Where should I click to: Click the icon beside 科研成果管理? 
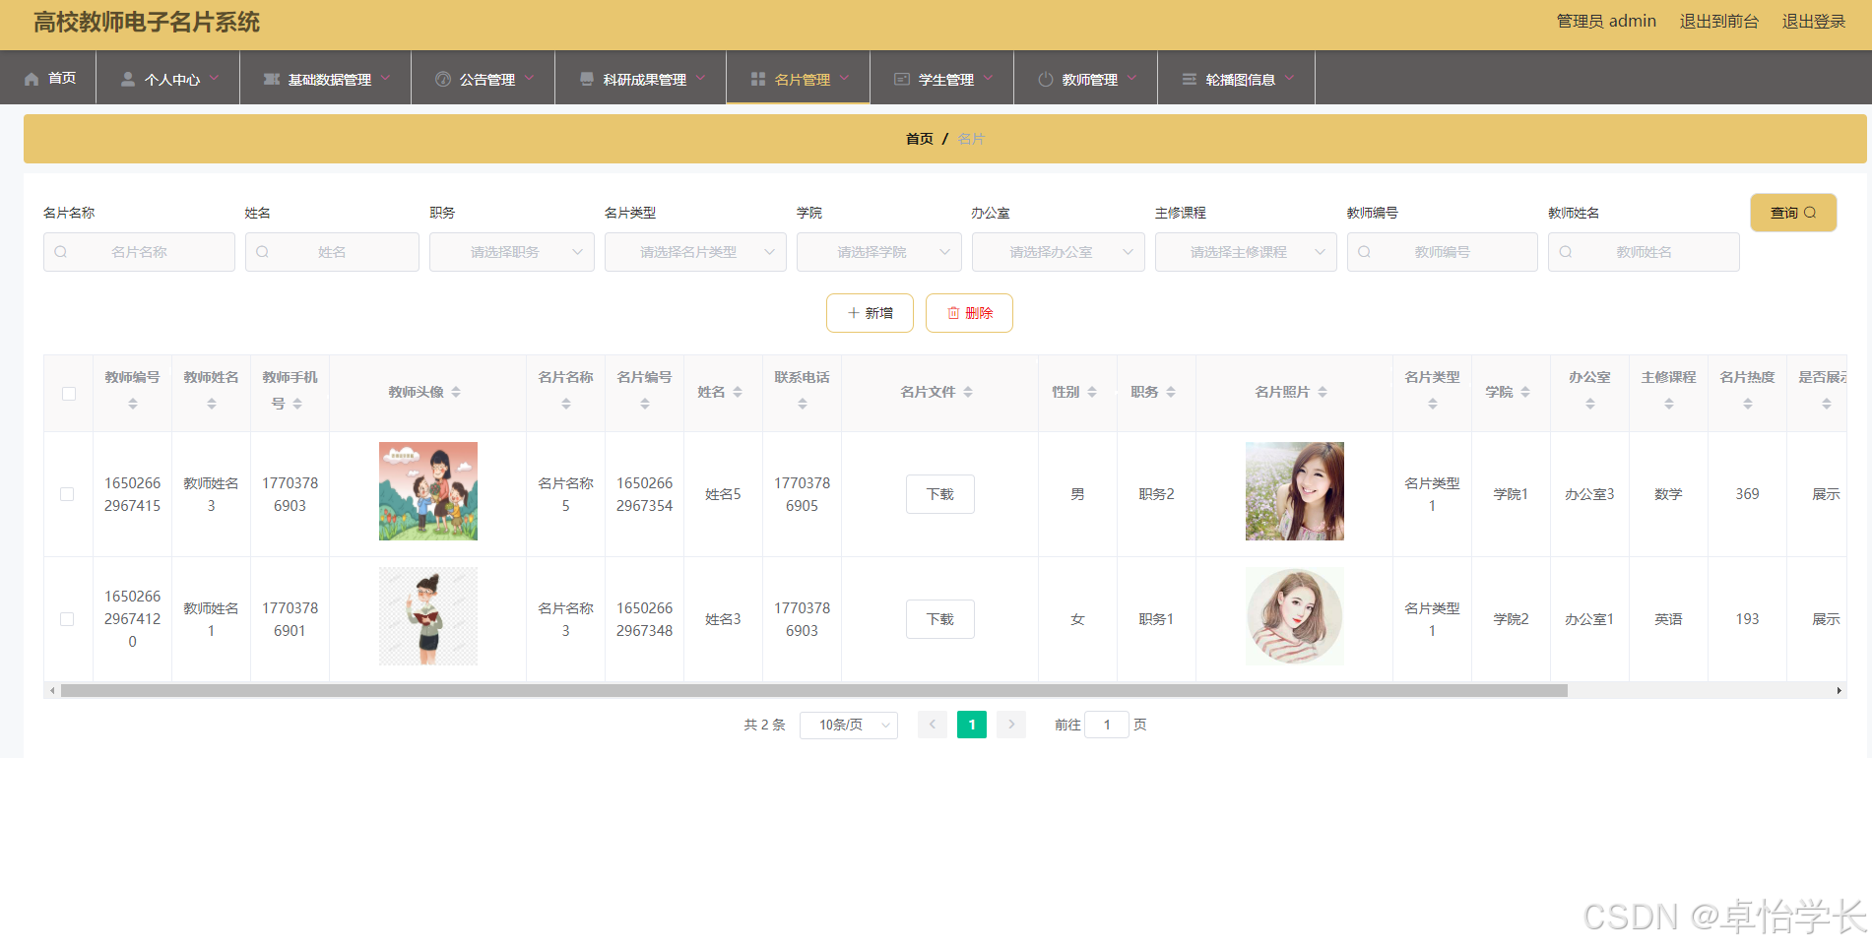click(x=587, y=79)
